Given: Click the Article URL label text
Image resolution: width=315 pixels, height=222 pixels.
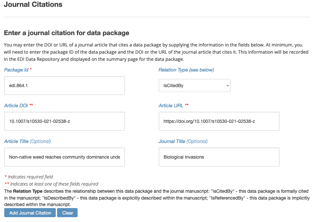Looking at the screenshot, I should pos(171,106).
